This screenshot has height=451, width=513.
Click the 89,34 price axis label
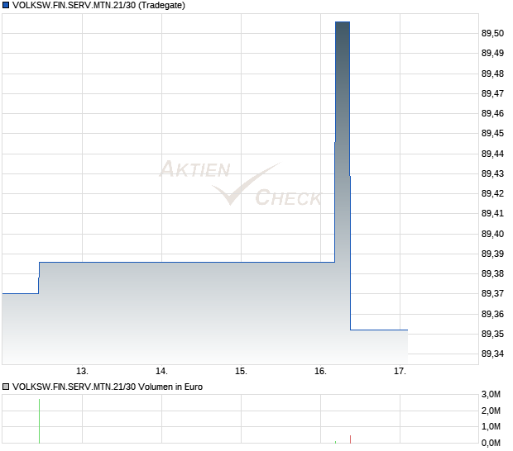tap(492, 354)
